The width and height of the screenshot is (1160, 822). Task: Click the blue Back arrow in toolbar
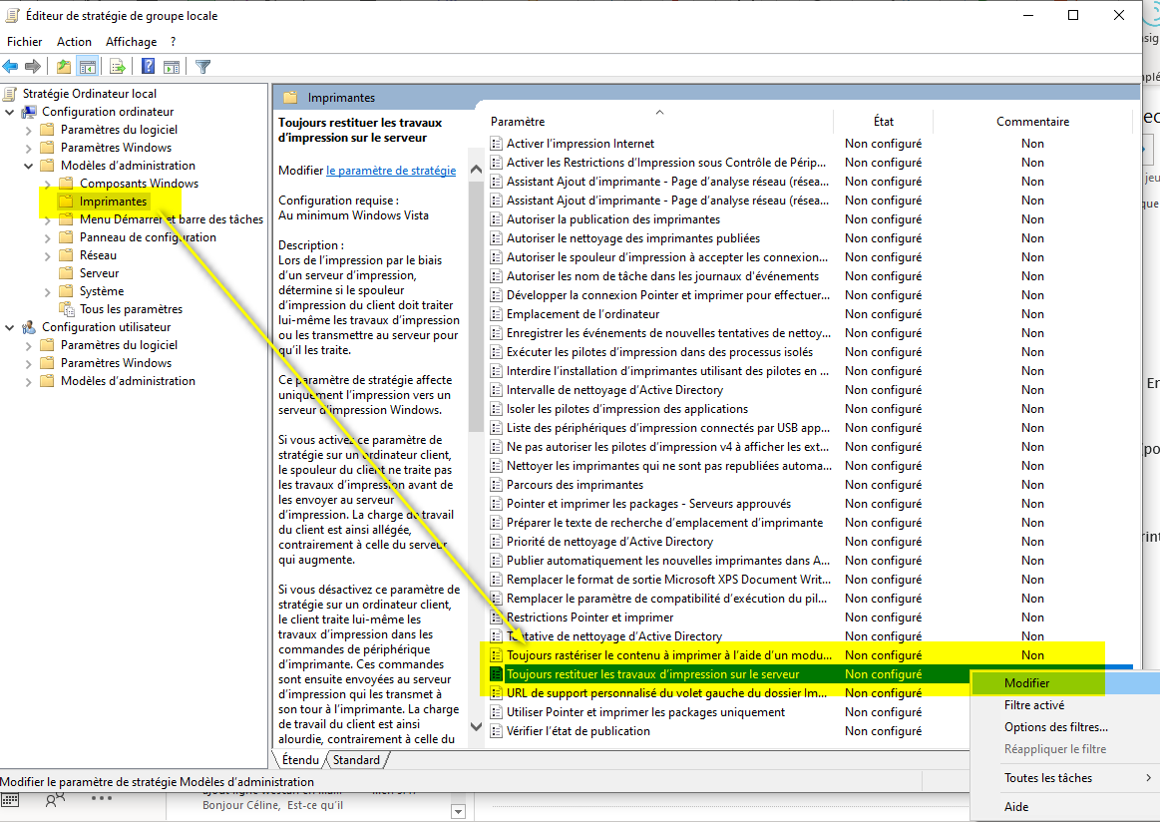[11, 67]
